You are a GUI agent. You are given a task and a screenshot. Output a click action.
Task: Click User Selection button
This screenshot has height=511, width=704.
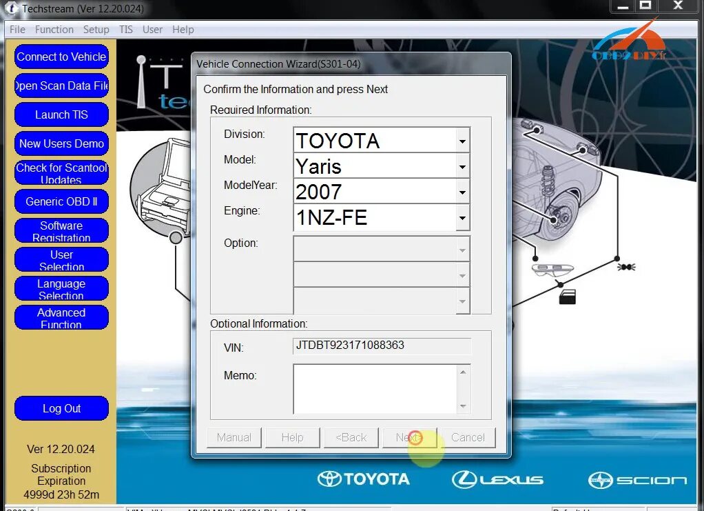(61, 259)
